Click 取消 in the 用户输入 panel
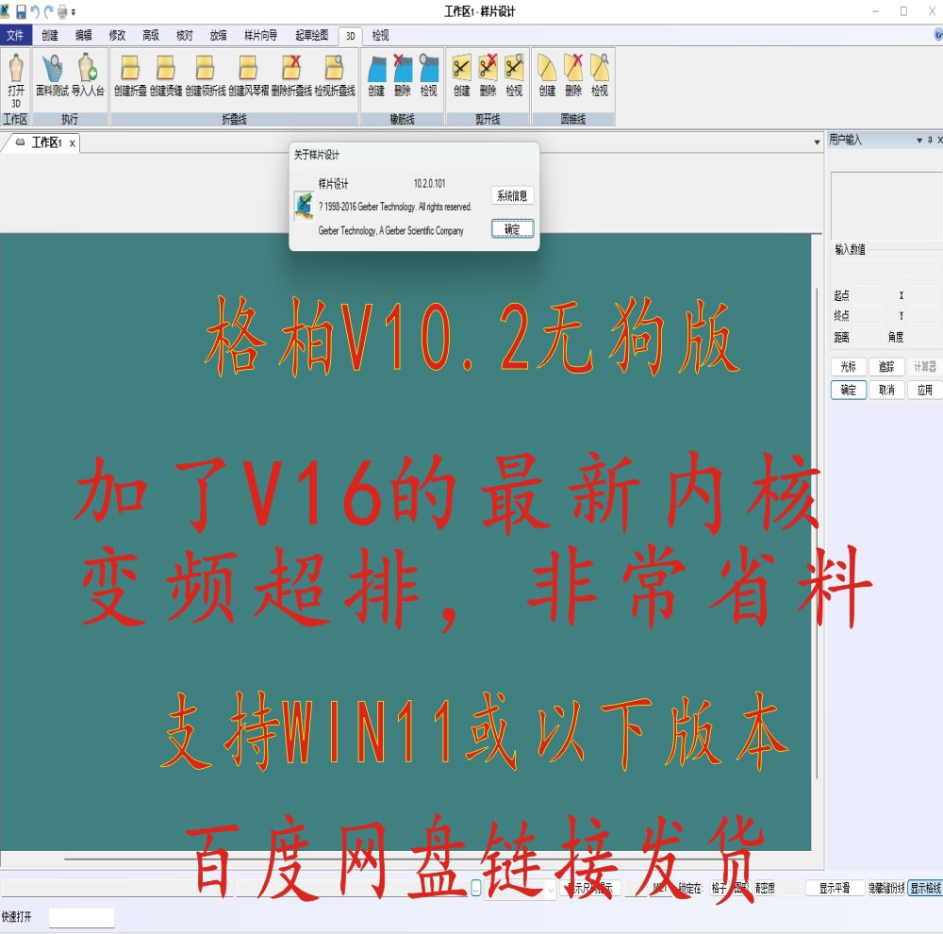Screen dimensions: 943x934 [886, 390]
